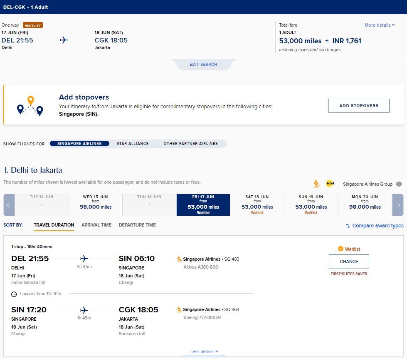Click the Boeing 777-300ER aircraft text
The image size is (407, 359).
pos(202,317)
